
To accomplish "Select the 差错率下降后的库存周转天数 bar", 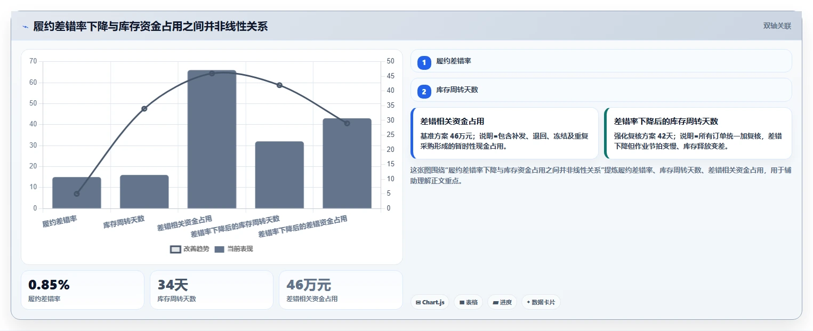I will point(279,175).
